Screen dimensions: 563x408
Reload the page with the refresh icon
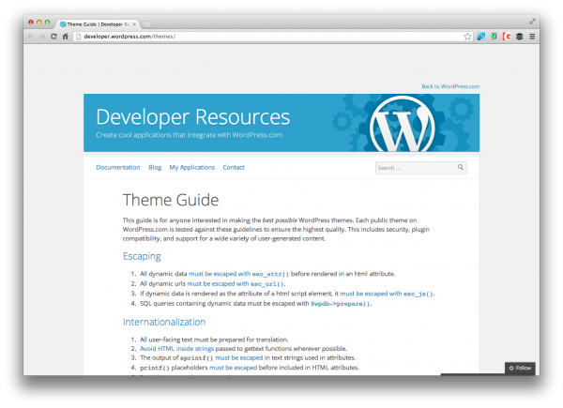[x=53, y=37]
